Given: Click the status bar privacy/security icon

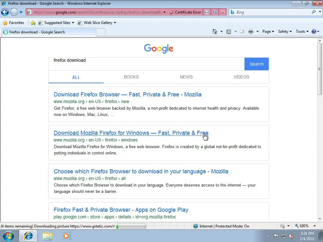Looking at the screenshot, I should [282, 226].
